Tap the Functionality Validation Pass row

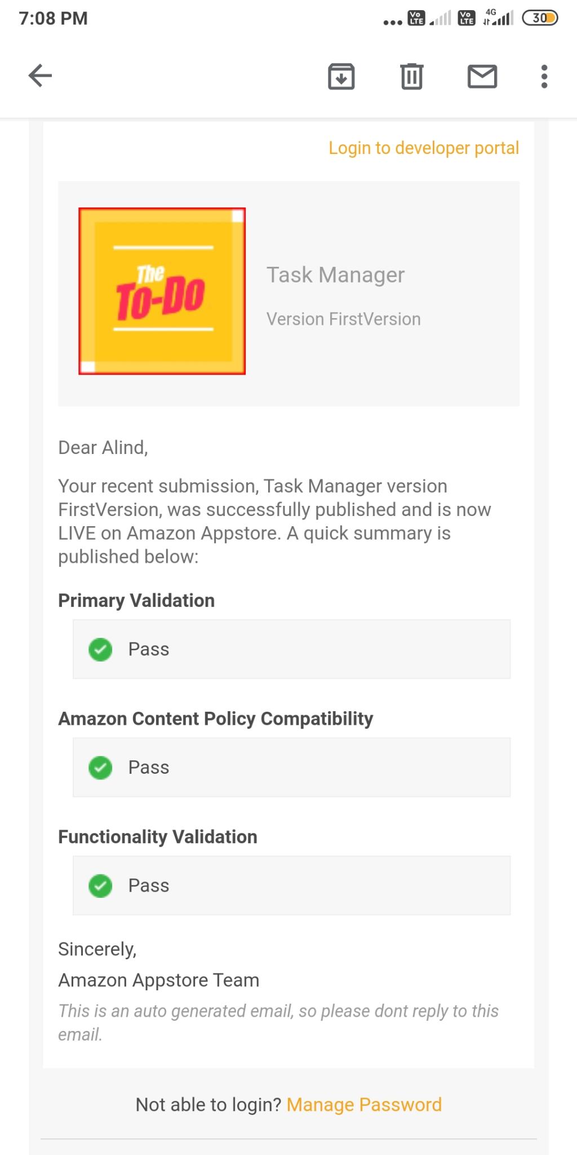(291, 885)
